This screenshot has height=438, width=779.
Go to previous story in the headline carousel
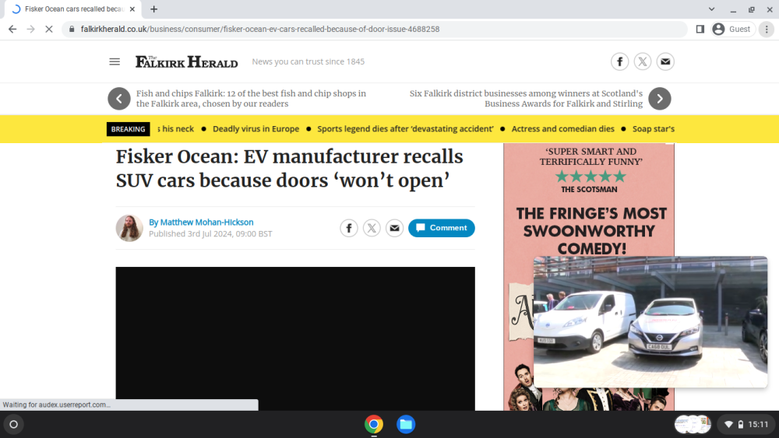pyautogui.click(x=119, y=99)
